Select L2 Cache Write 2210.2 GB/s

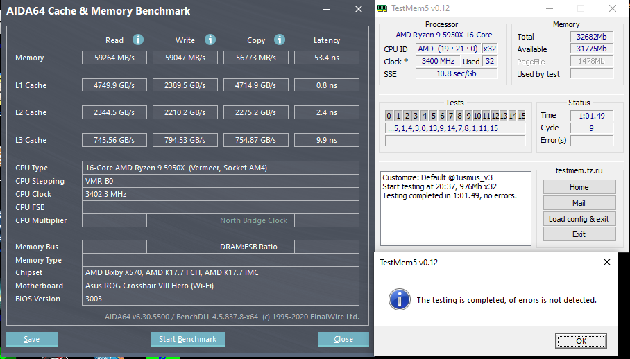[x=185, y=112]
